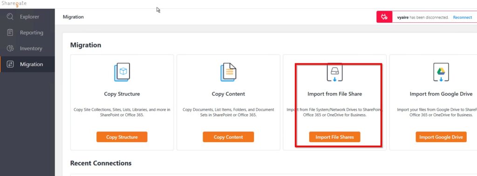Click the Inventory pie chart icon
Screen dimensions: 477x176
pyautogui.click(x=10, y=48)
